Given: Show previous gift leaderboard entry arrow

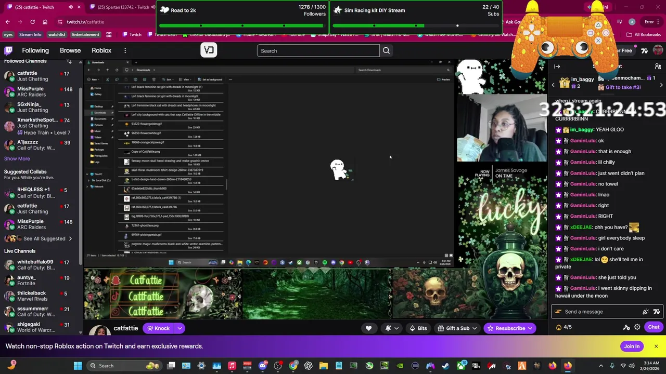Looking at the screenshot, I should [553, 85].
